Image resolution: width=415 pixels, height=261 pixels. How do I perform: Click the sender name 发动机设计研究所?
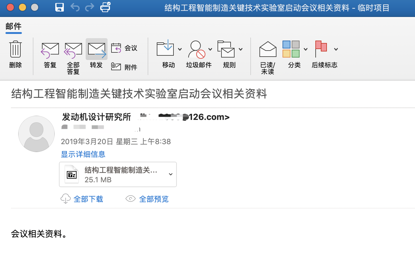pyautogui.click(x=97, y=117)
